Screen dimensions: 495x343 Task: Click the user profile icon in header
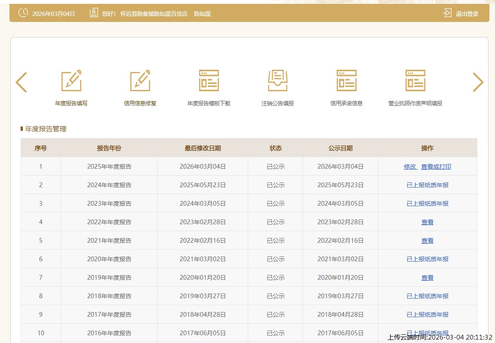coord(94,13)
